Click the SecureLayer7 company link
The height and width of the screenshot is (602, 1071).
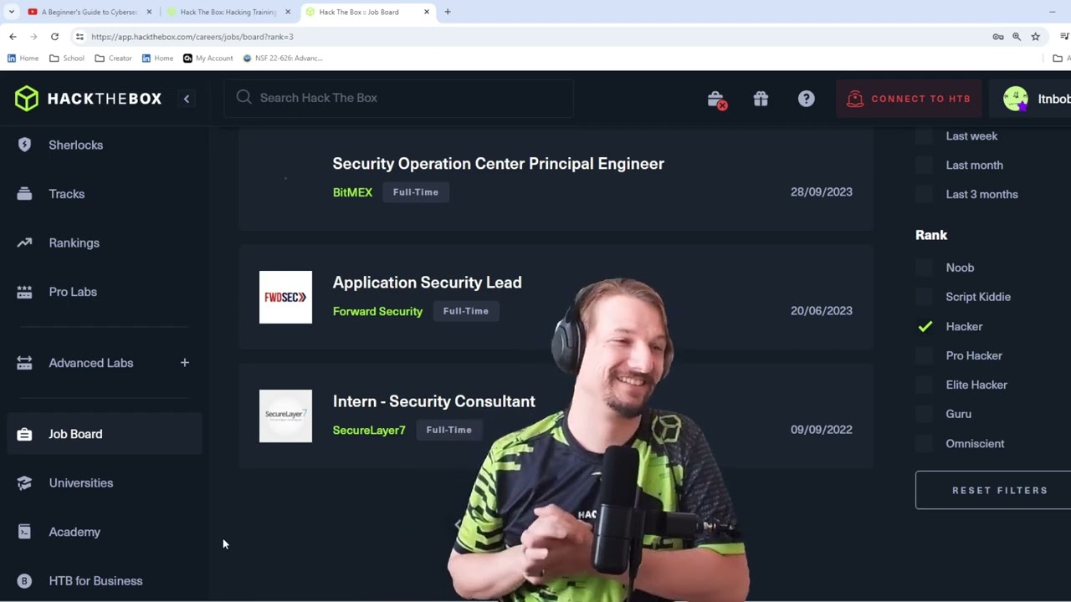(x=368, y=430)
